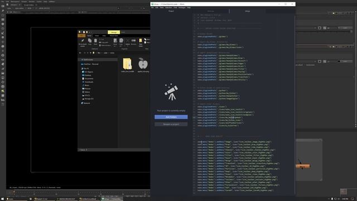Open Merge nodes menu in Nuke toolbar
The image size is (357, 201).
coord(3,37)
